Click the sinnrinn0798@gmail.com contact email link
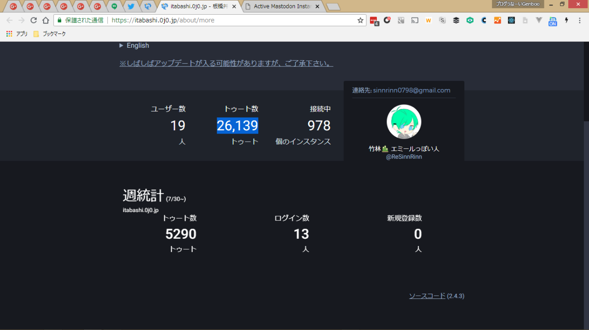This screenshot has height=330, width=589. point(411,90)
